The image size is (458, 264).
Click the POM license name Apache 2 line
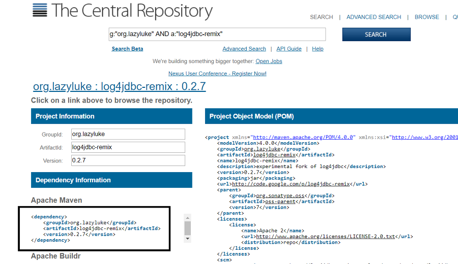[273, 230]
